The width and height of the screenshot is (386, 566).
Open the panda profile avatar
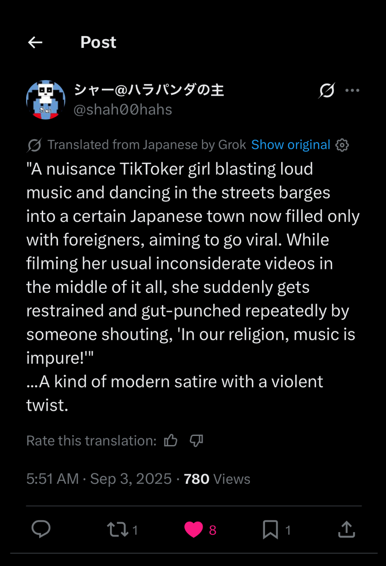[x=46, y=100]
